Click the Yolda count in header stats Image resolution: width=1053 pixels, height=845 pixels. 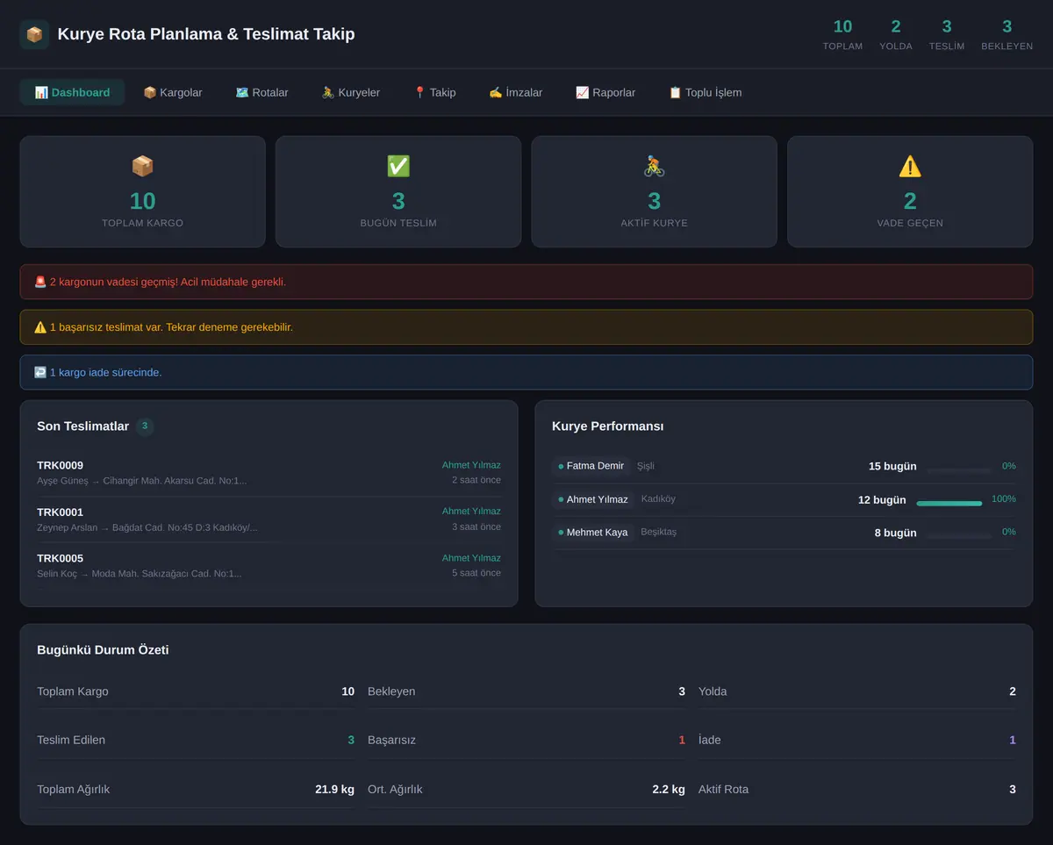click(x=896, y=26)
